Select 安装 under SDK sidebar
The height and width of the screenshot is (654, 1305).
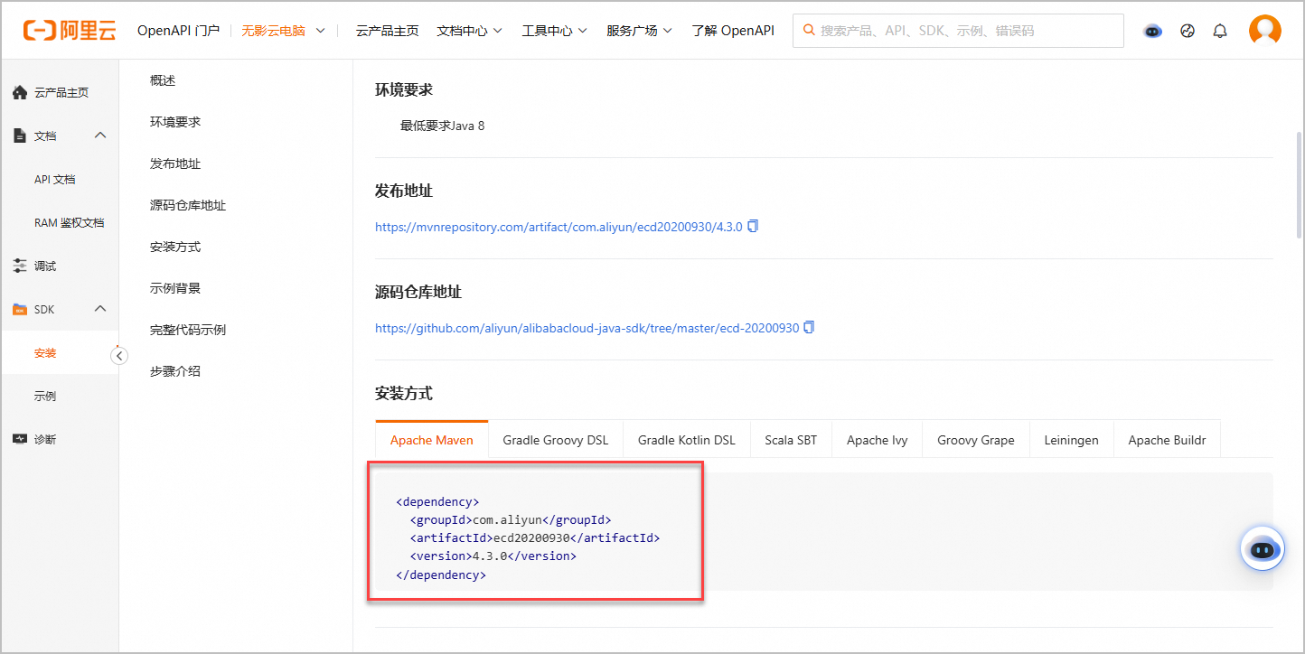click(45, 352)
